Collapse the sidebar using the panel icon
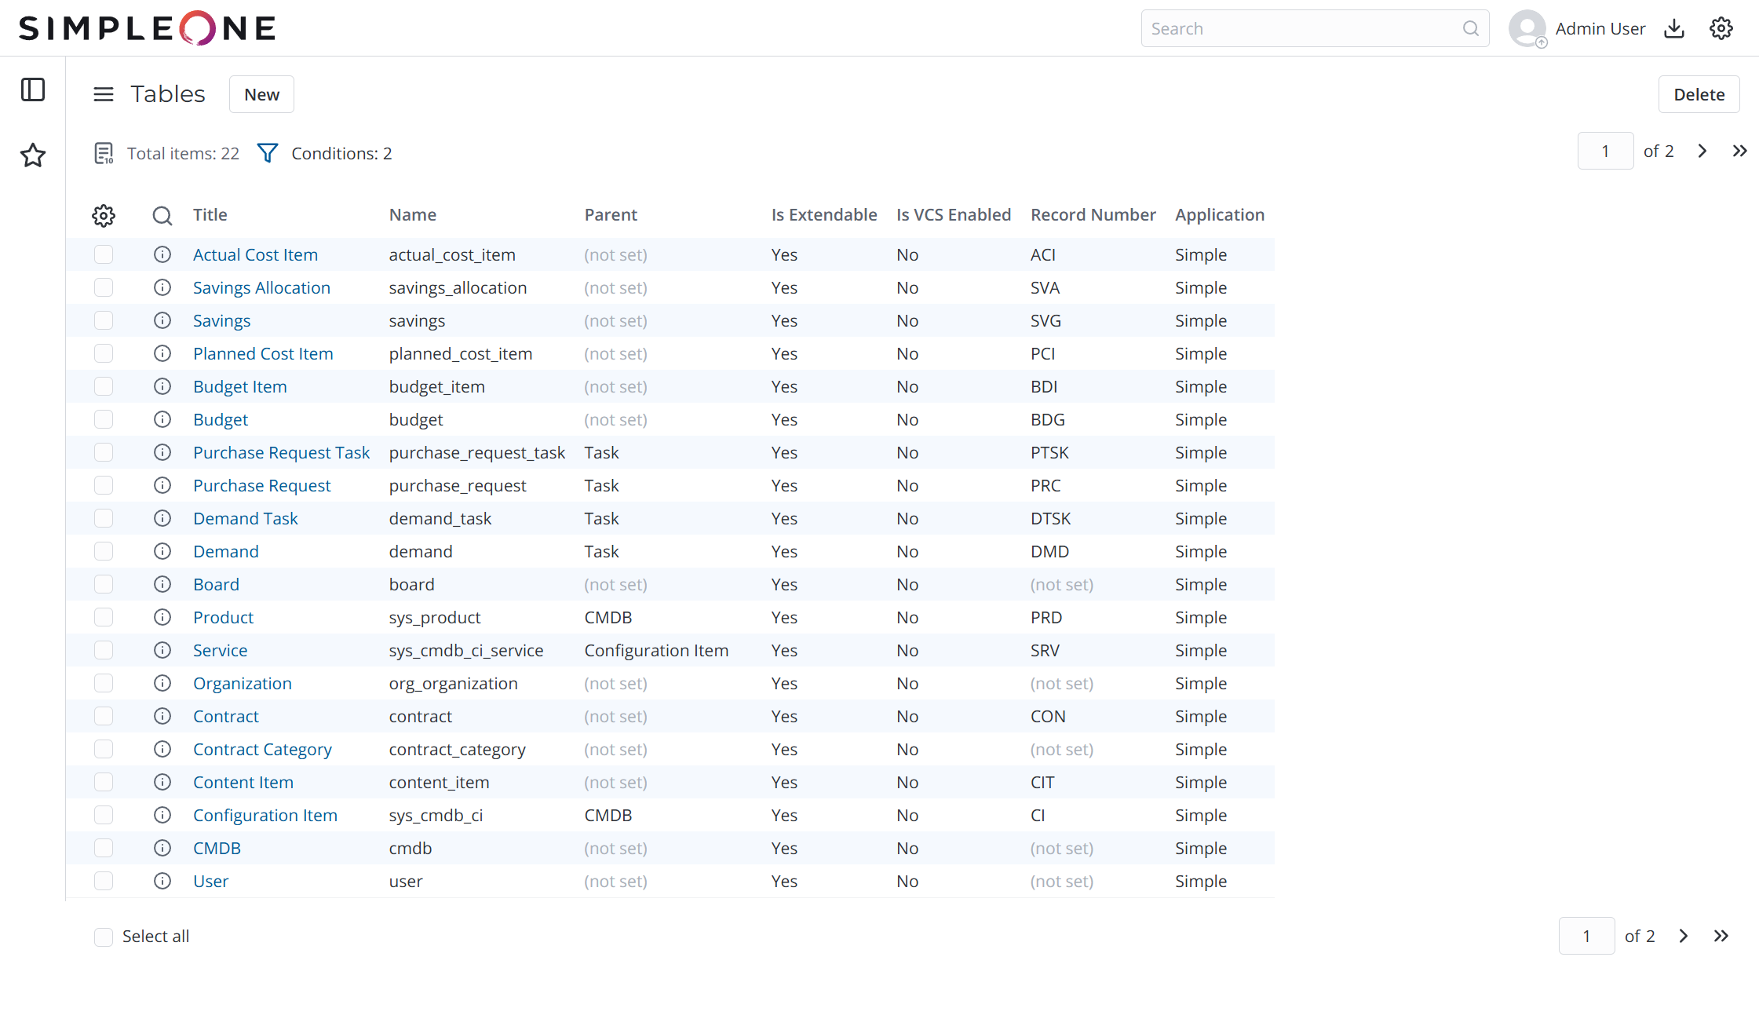Image resolution: width=1759 pixels, height=1030 pixels. point(32,89)
